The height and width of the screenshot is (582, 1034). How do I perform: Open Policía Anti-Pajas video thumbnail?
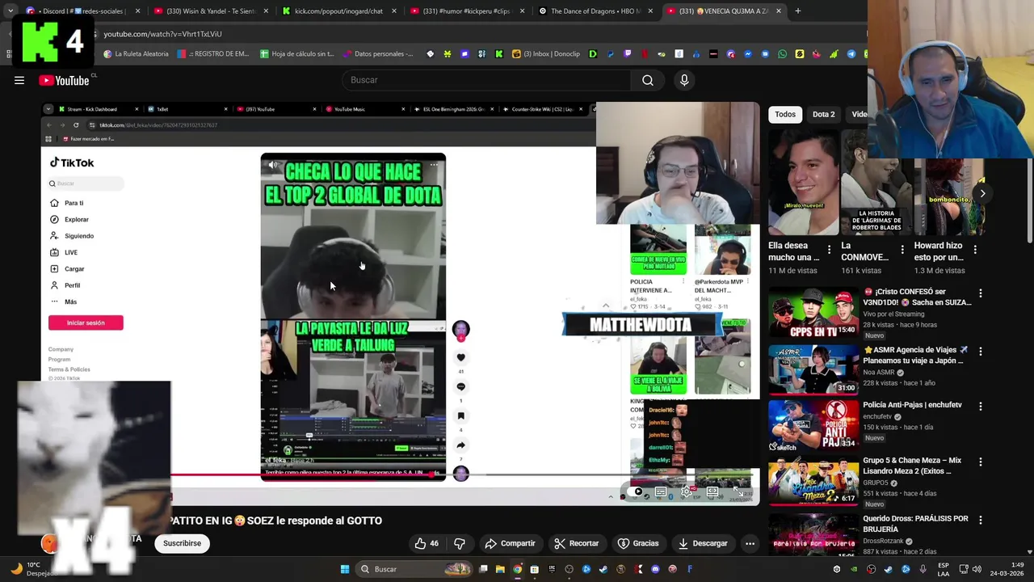[813, 424]
